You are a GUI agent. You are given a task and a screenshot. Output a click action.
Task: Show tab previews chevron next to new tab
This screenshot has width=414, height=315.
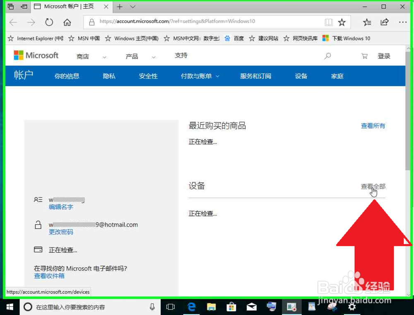click(x=133, y=7)
